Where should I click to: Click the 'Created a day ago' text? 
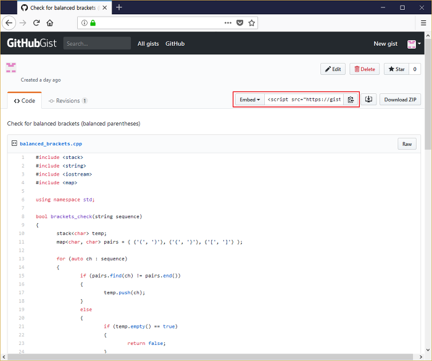pos(41,80)
